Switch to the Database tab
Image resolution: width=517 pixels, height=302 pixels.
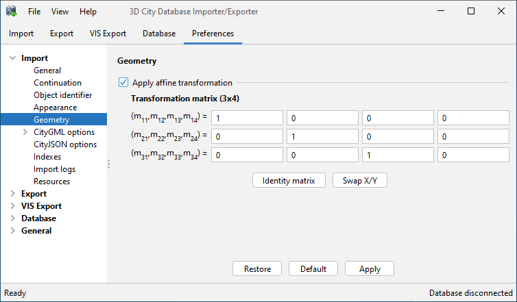(159, 34)
